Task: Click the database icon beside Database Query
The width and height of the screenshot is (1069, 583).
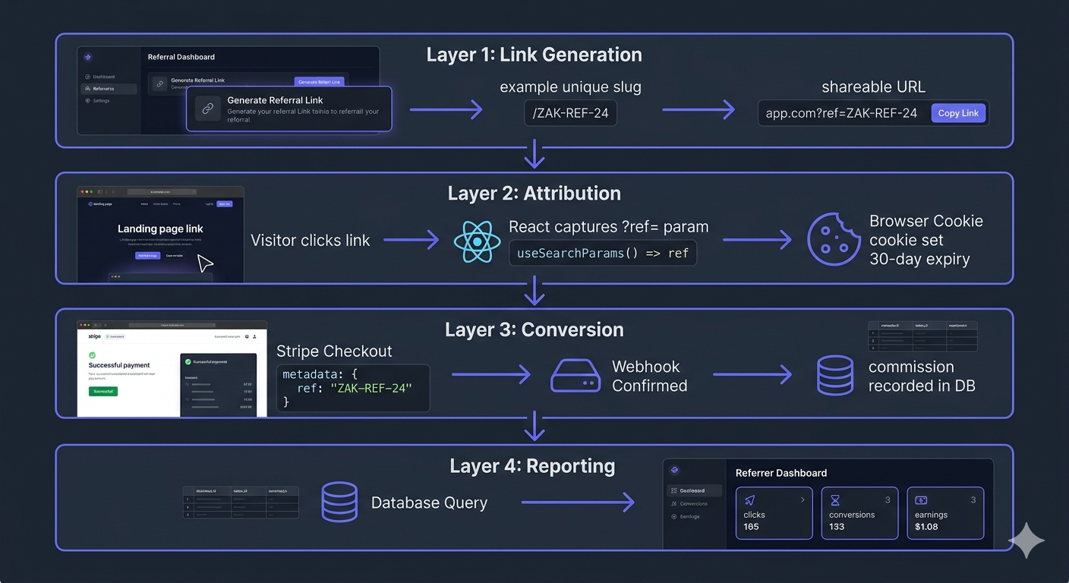Action: click(x=339, y=502)
